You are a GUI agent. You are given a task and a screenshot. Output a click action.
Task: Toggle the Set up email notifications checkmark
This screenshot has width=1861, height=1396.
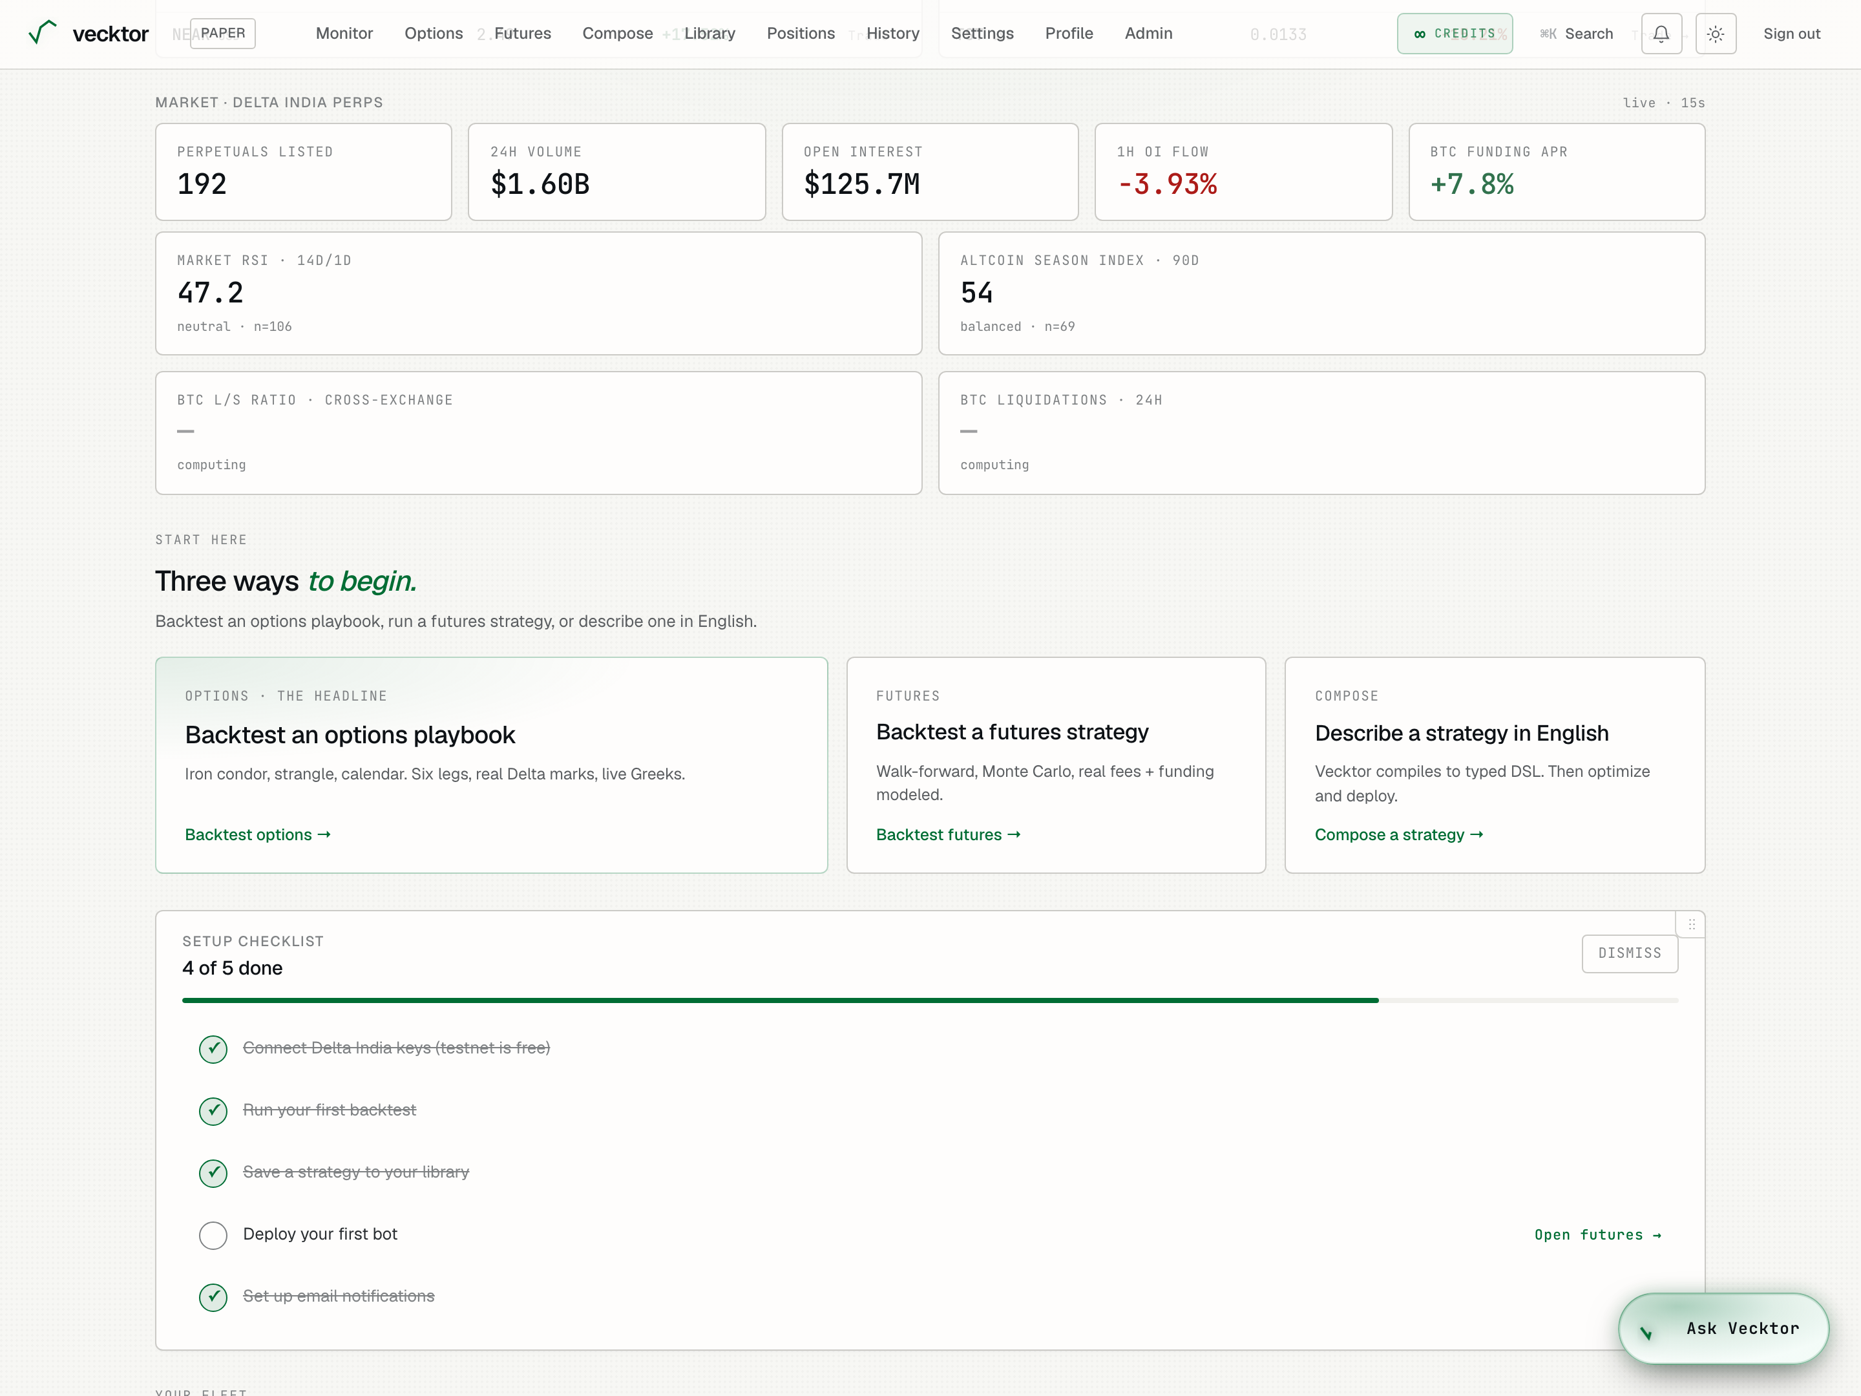pyautogui.click(x=213, y=1296)
